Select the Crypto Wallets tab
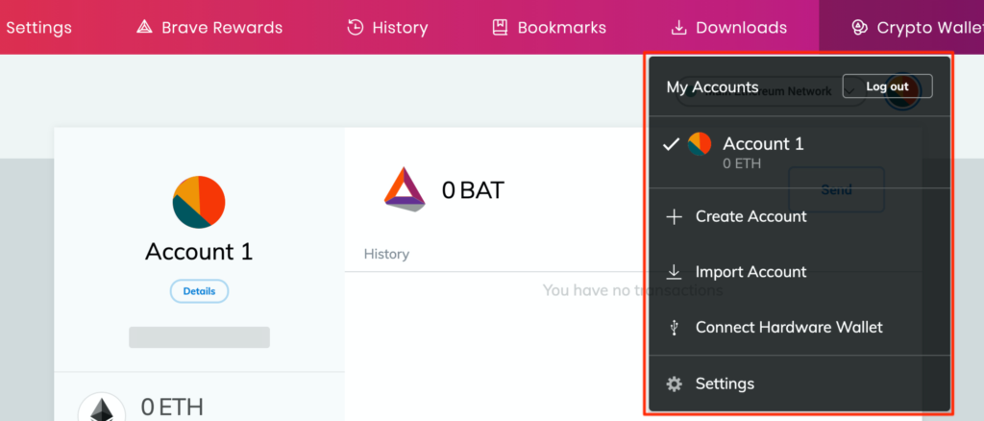Screen dimensions: 984x421 click(x=901, y=28)
